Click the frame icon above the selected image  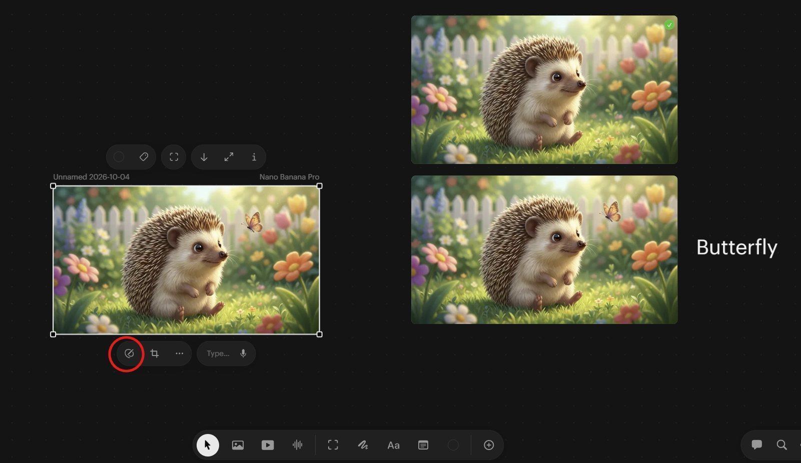(174, 157)
